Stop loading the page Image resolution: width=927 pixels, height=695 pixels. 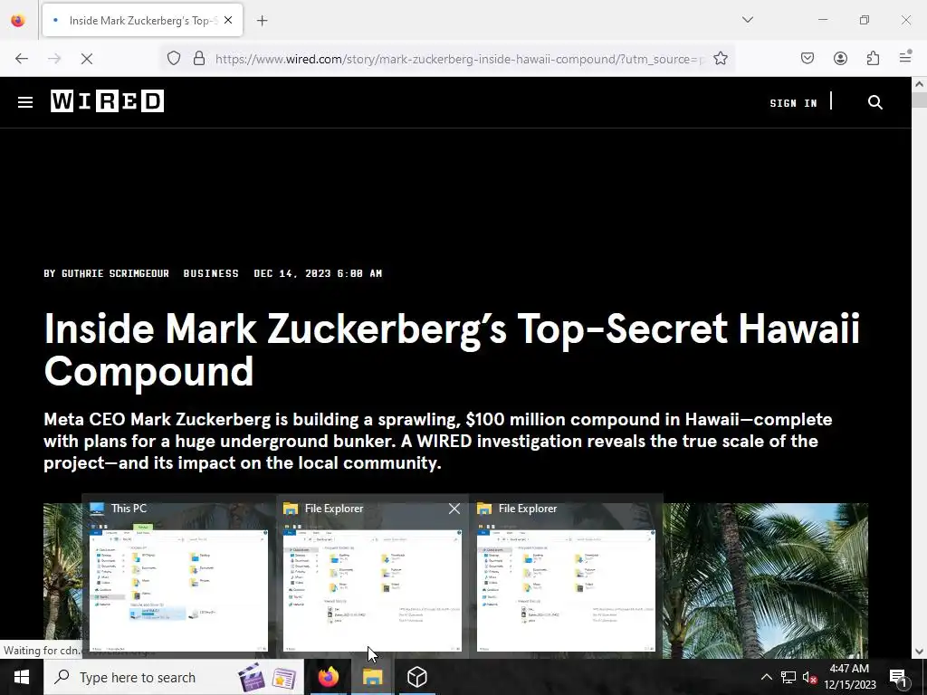(87, 59)
